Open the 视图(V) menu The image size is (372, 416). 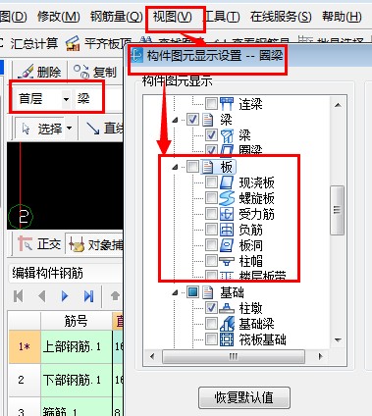[x=173, y=17]
